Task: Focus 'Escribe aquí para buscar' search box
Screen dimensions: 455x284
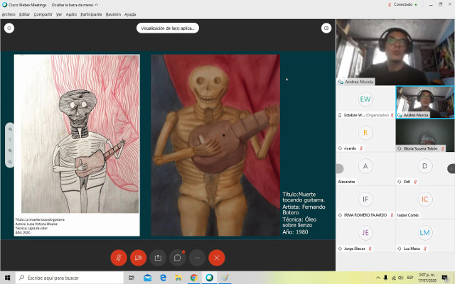Action: (70, 278)
